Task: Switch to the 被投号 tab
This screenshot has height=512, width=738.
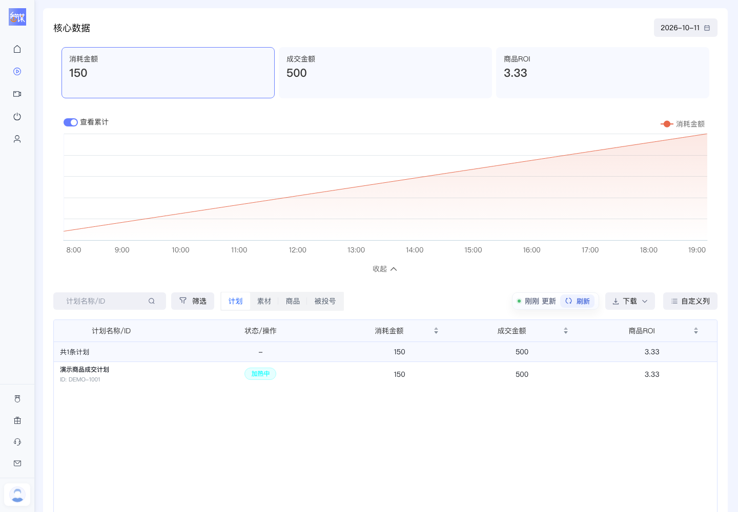Action: pyautogui.click(x=325, y=301)
